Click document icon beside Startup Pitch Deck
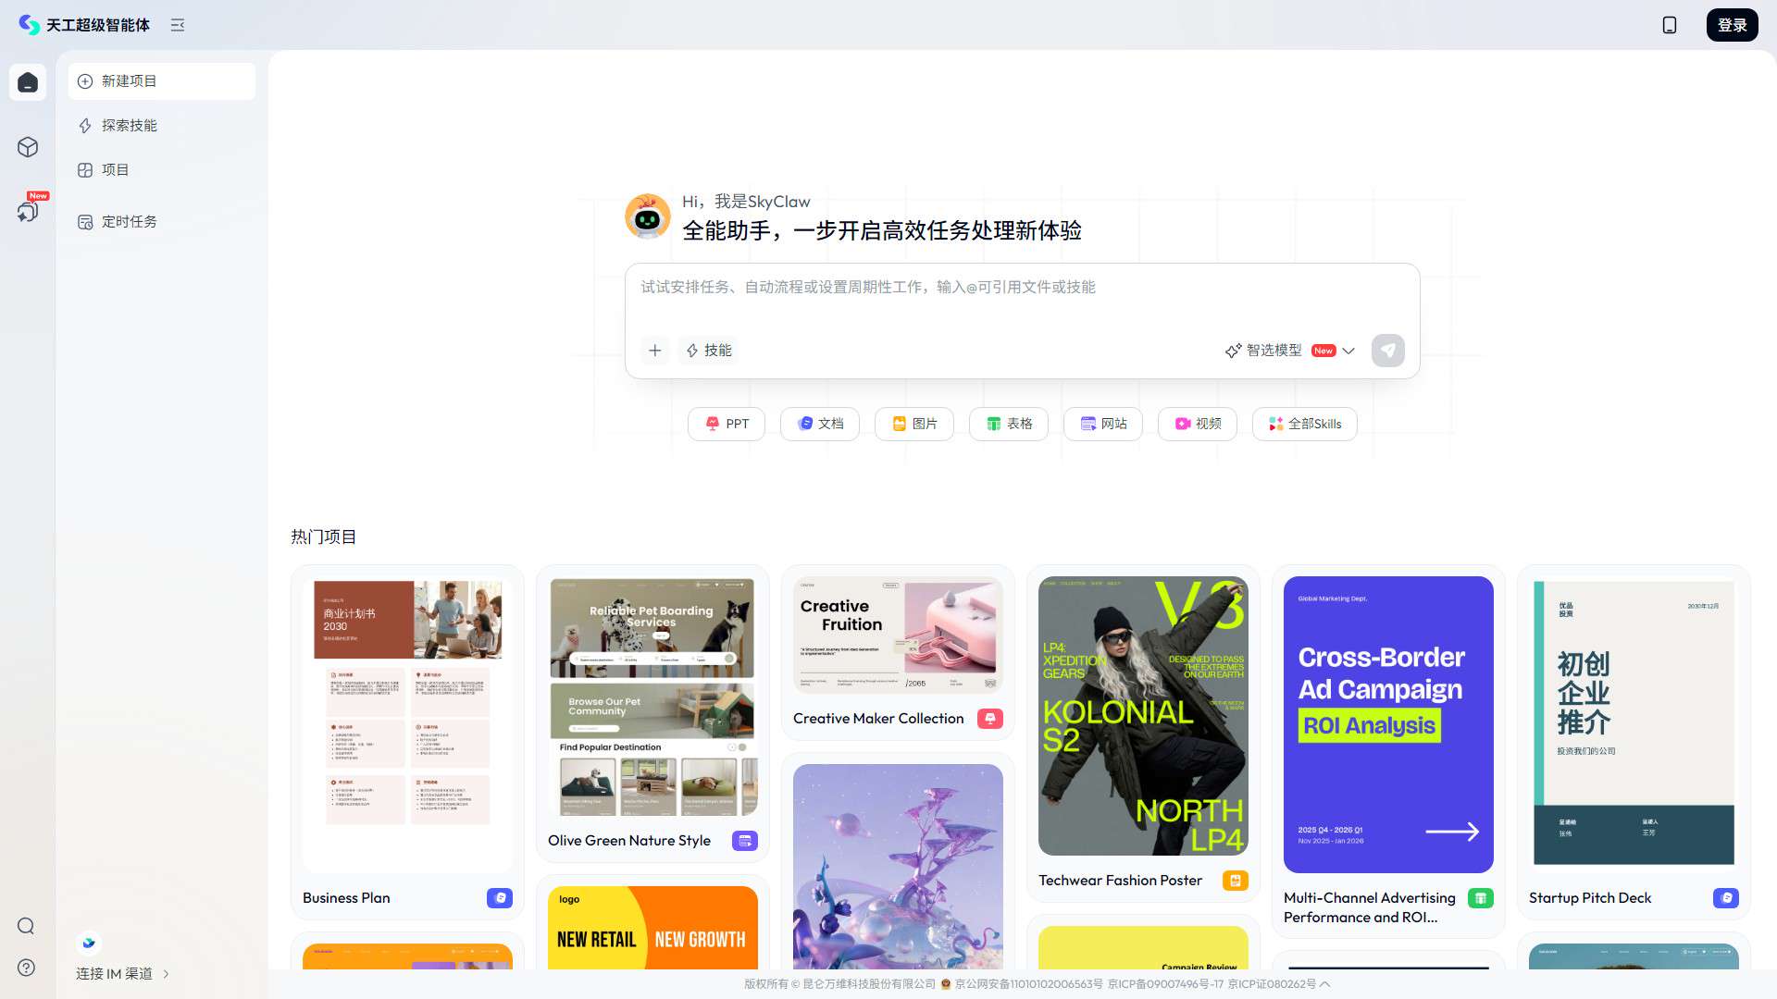1777x999 pixels. [1726, 898]
